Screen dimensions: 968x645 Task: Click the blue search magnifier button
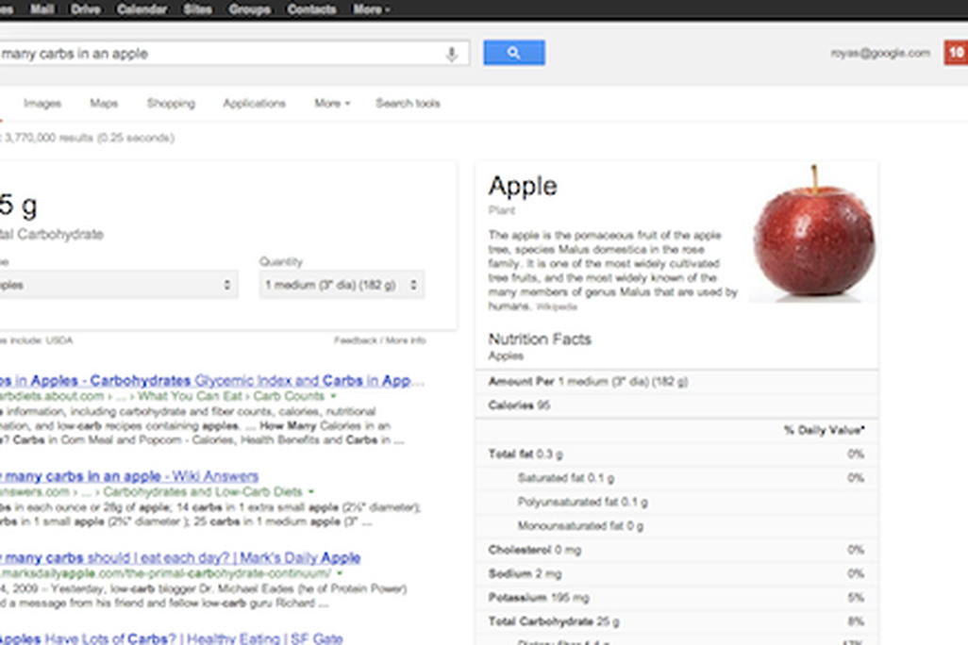point(513,53)
